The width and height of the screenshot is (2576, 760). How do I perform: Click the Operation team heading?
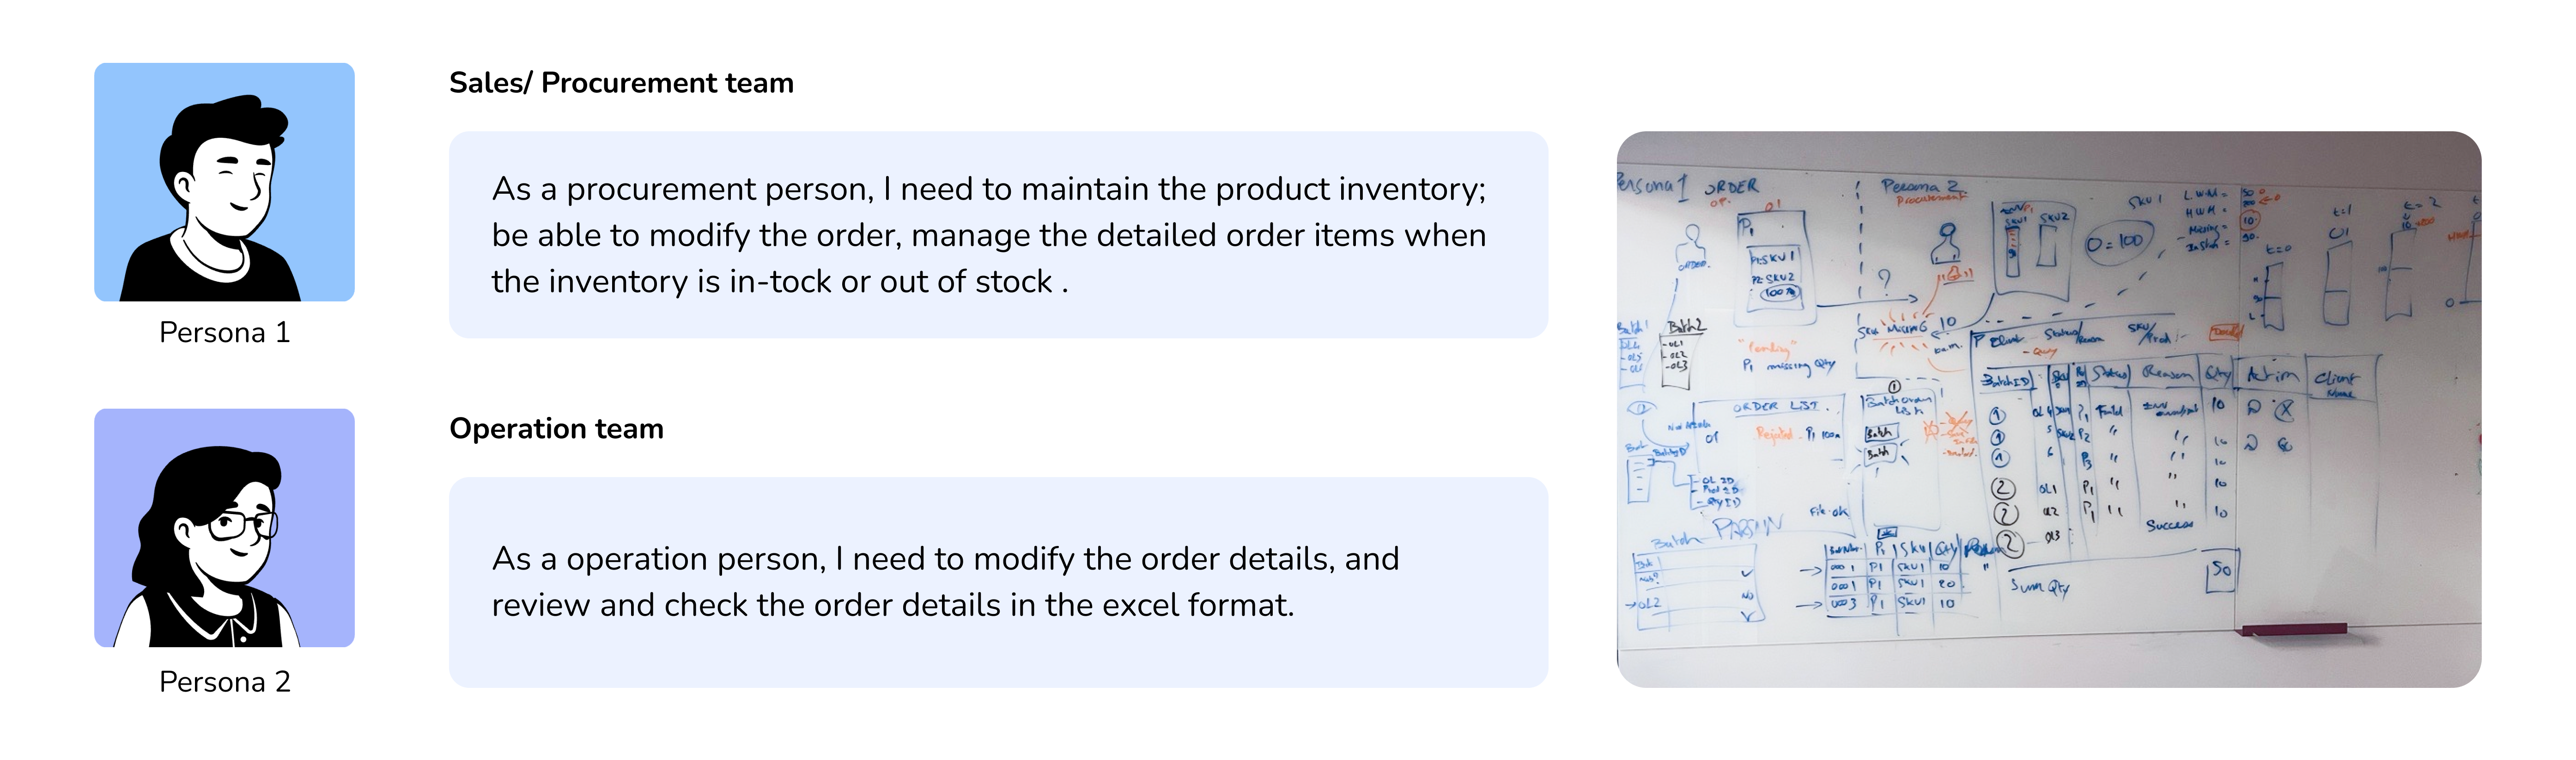tap(556, 429)
